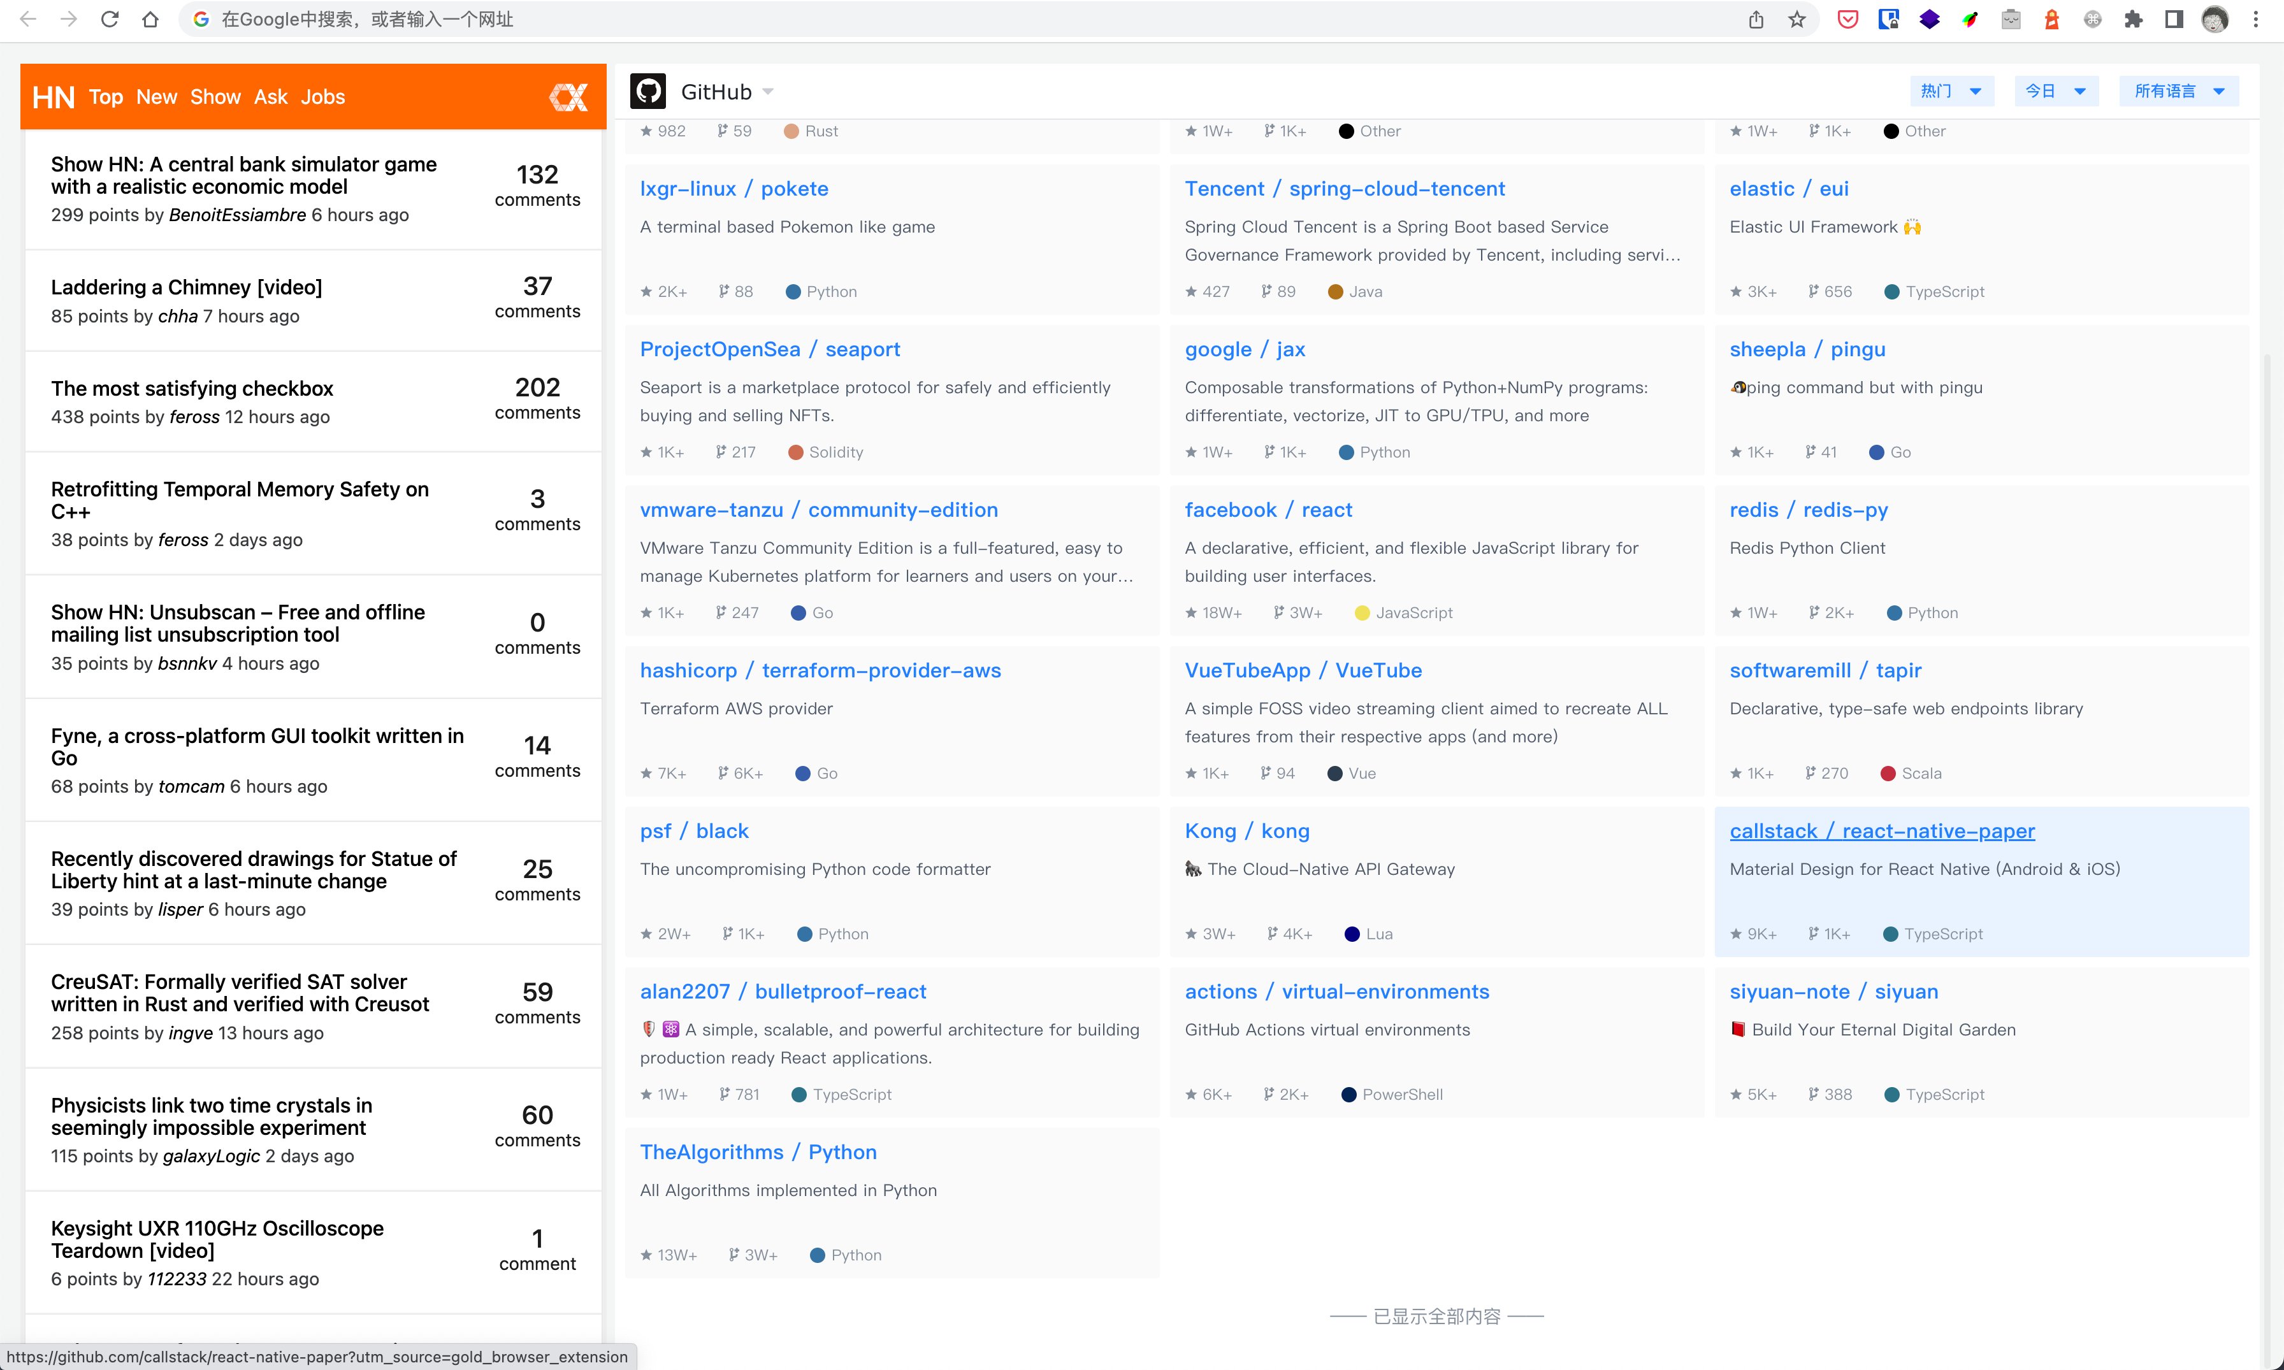Screen dimensions: 2284x1370
Task: Open the puzzle-piece Extensions menu
Action: 2132,19
